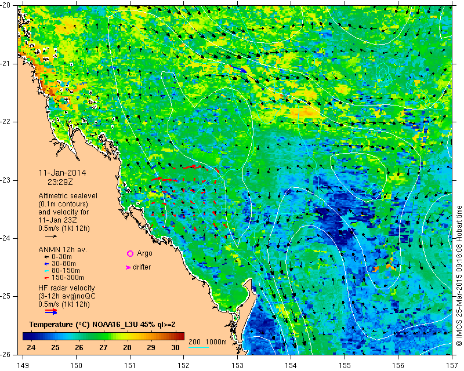Click the '(3-12h avg)noQC' text
The image size is (464, 371).
point(67,296)
